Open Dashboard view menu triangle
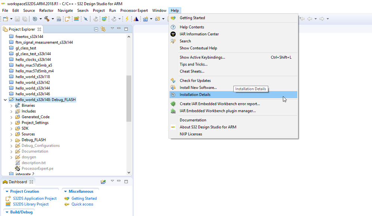The height and width of the screenshot is (216, 372). (x=113, y=181)
